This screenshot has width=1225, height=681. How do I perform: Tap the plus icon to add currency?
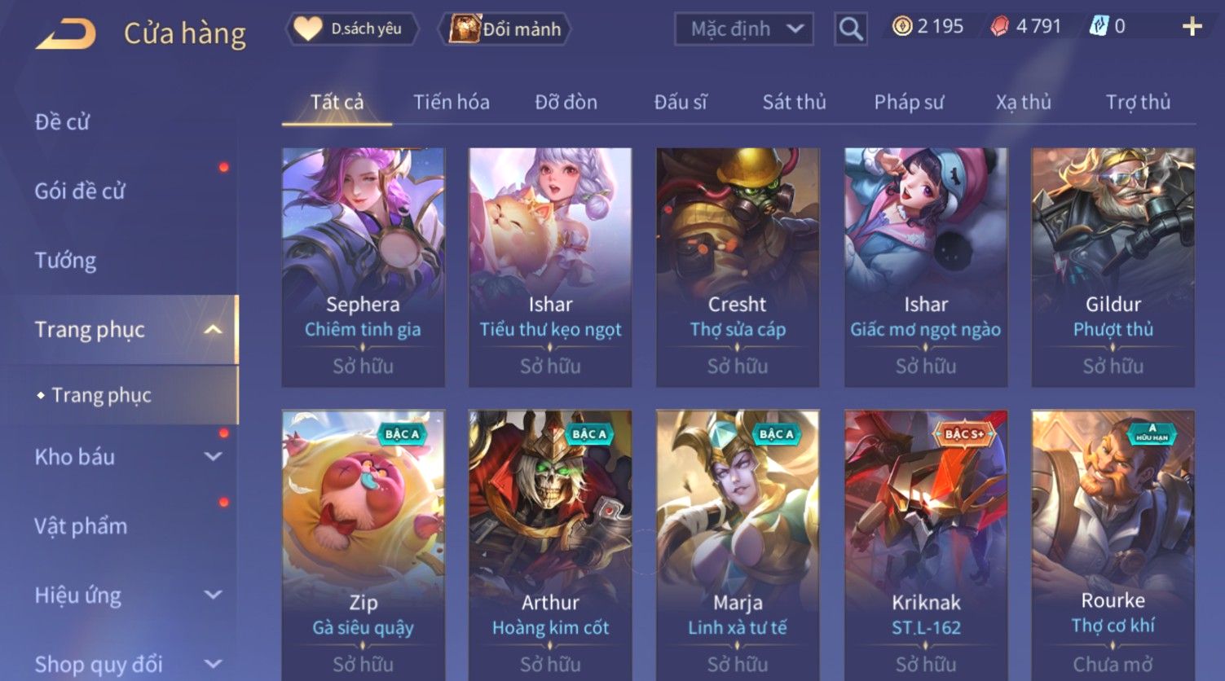point(1192,27)
